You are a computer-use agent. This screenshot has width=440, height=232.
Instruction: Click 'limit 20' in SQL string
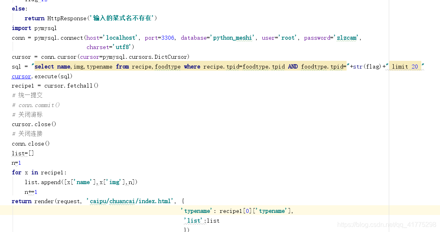pyautogui.click(x=405, y=67)
